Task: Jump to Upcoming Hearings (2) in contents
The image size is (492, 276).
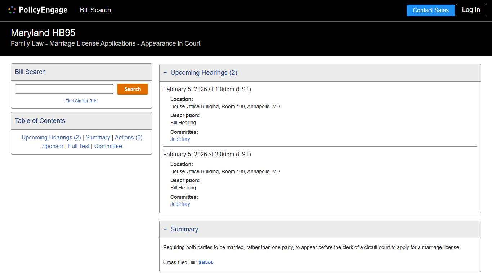Action: coord(51,137)
